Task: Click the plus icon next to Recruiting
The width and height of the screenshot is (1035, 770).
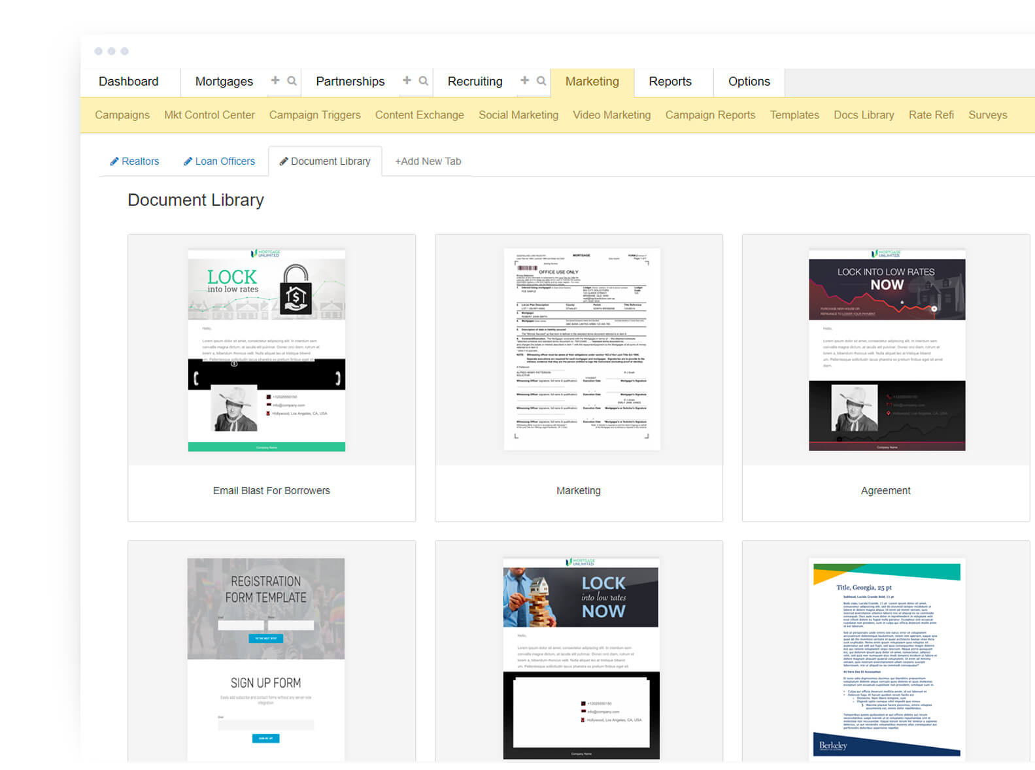Action: (524, 80)
